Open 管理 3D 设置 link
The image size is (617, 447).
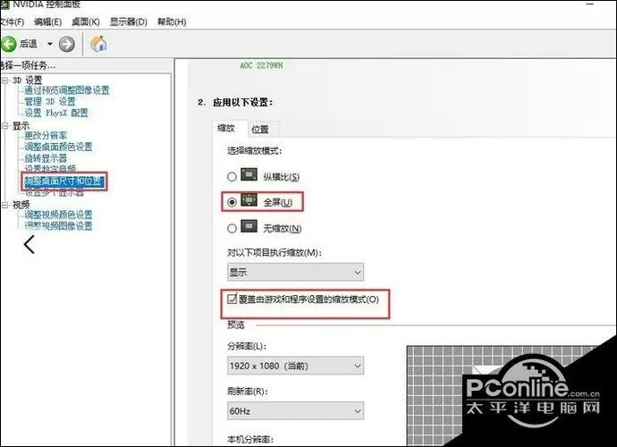click(50, 102)
